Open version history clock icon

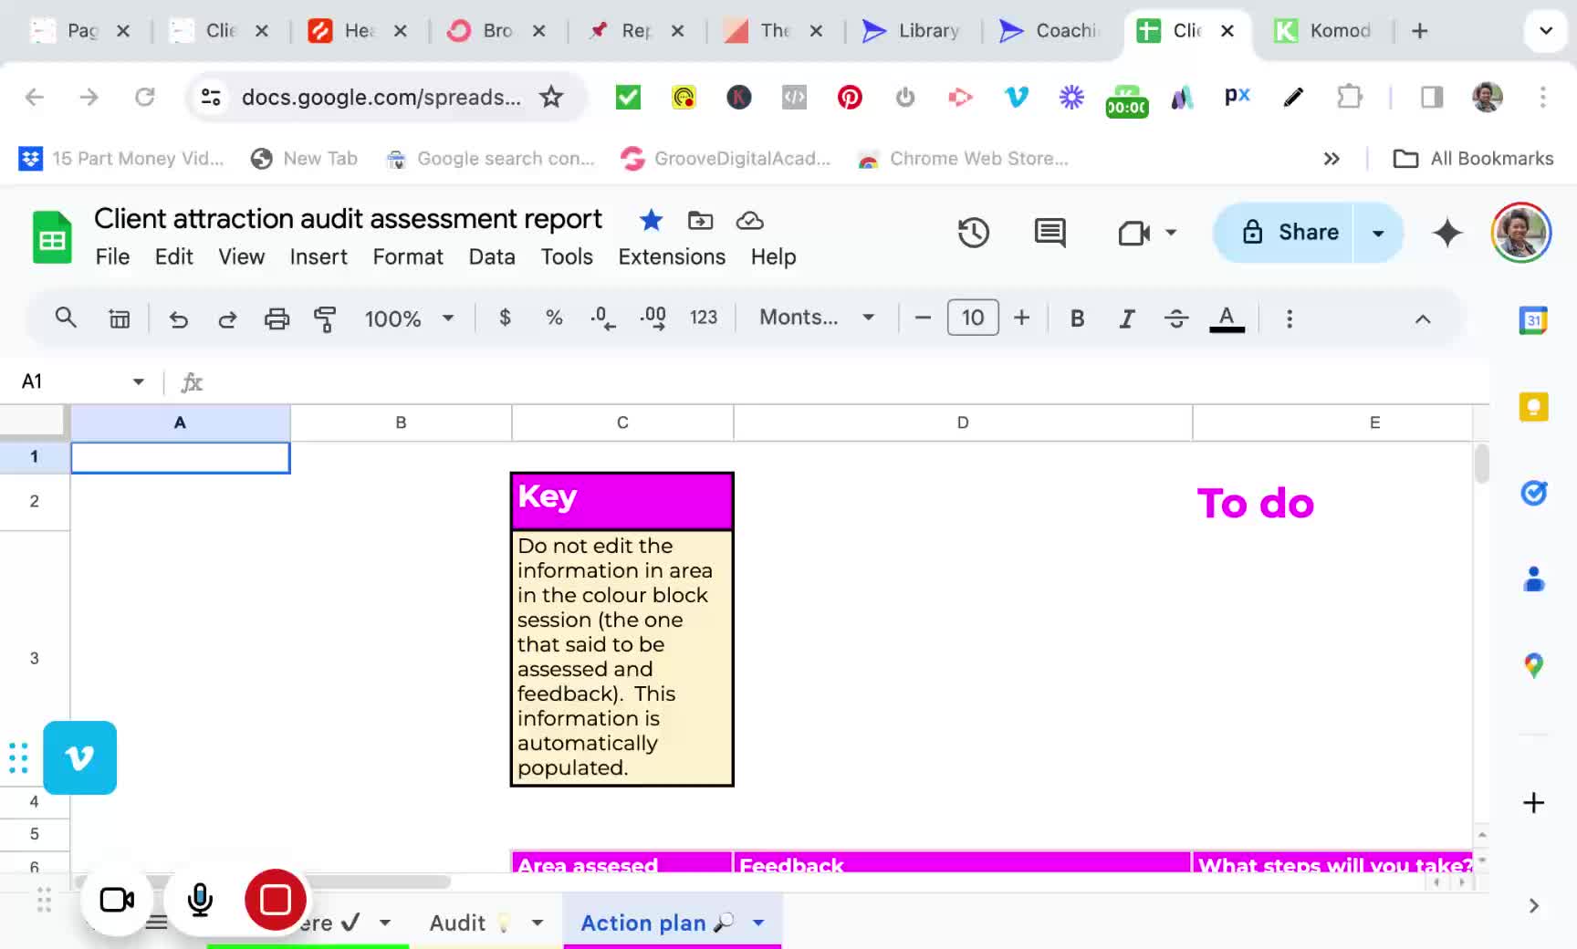click(973, 233)
